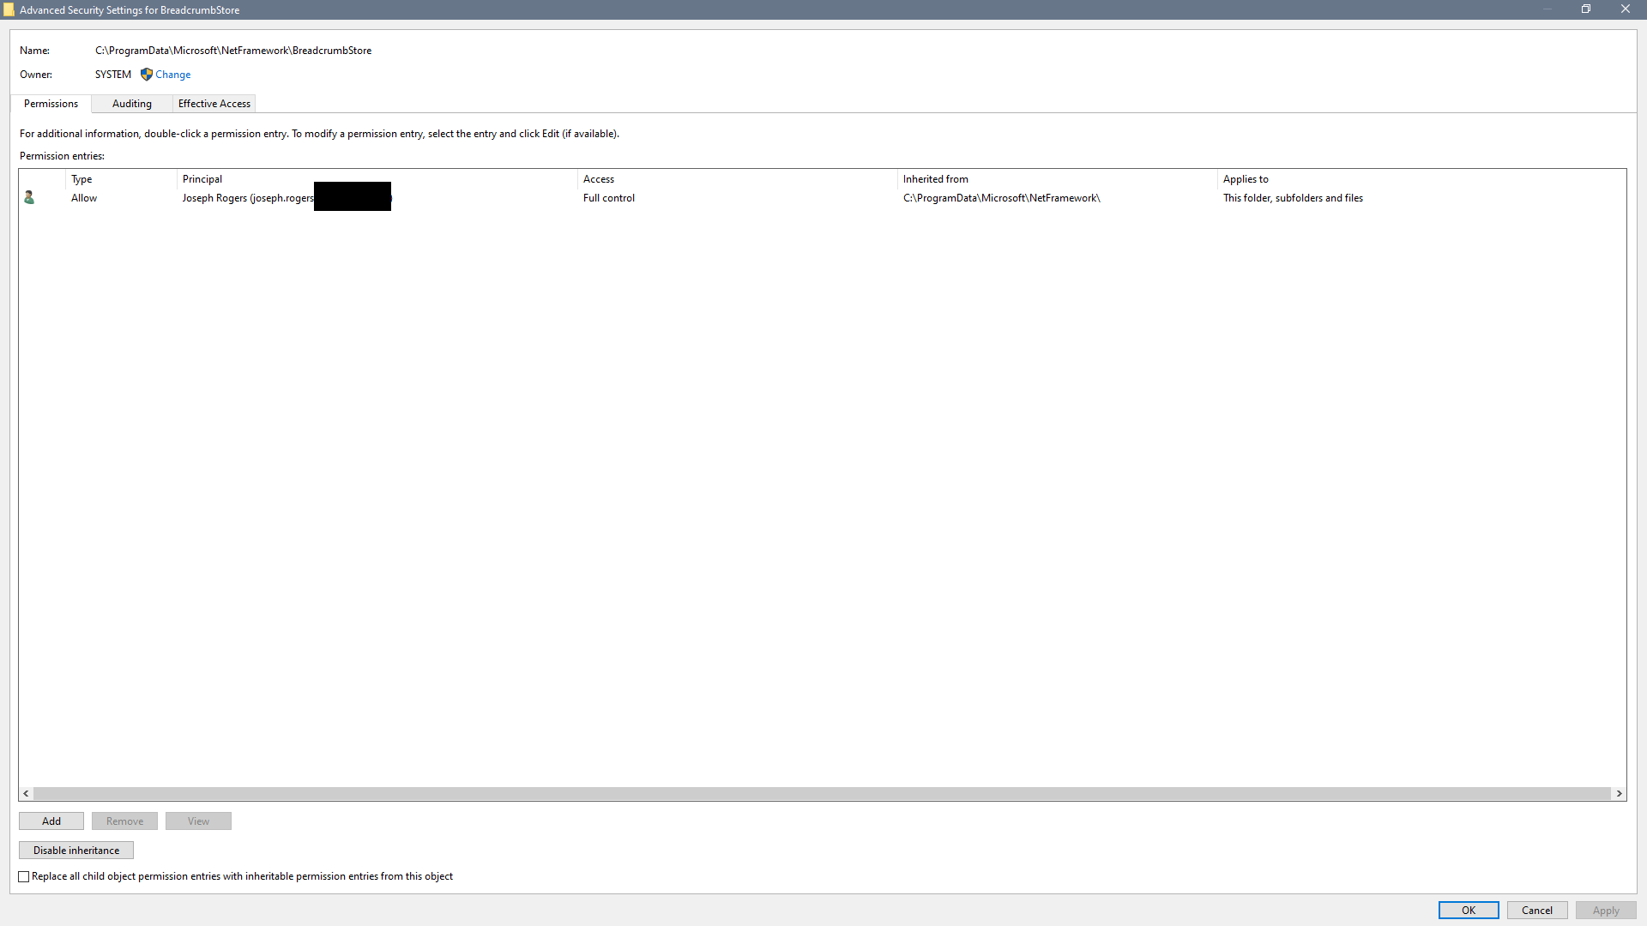The width and height of the screenshot is (1647, 926).
Task: Click the Cancel button
Action: [1536, 911]
